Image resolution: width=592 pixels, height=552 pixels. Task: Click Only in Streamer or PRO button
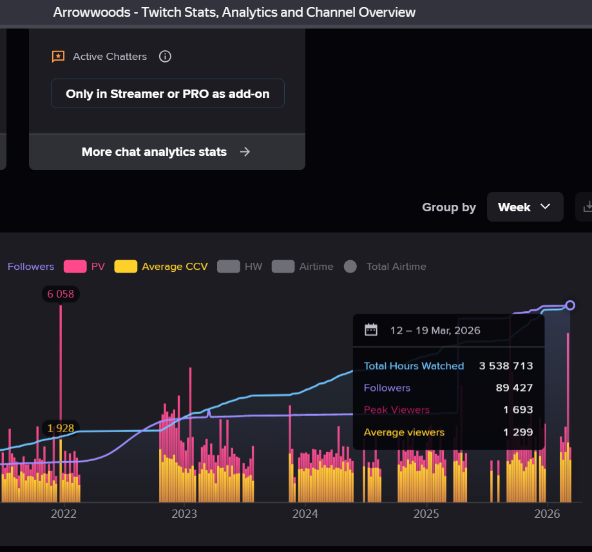coord(167,93)
